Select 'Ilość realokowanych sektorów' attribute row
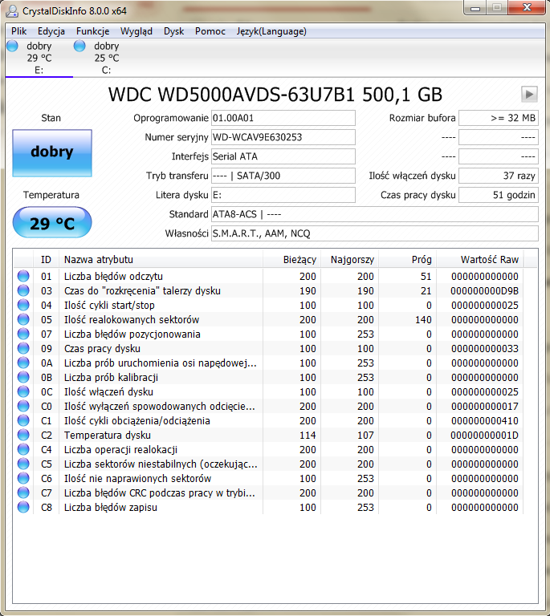 (268, 319)
